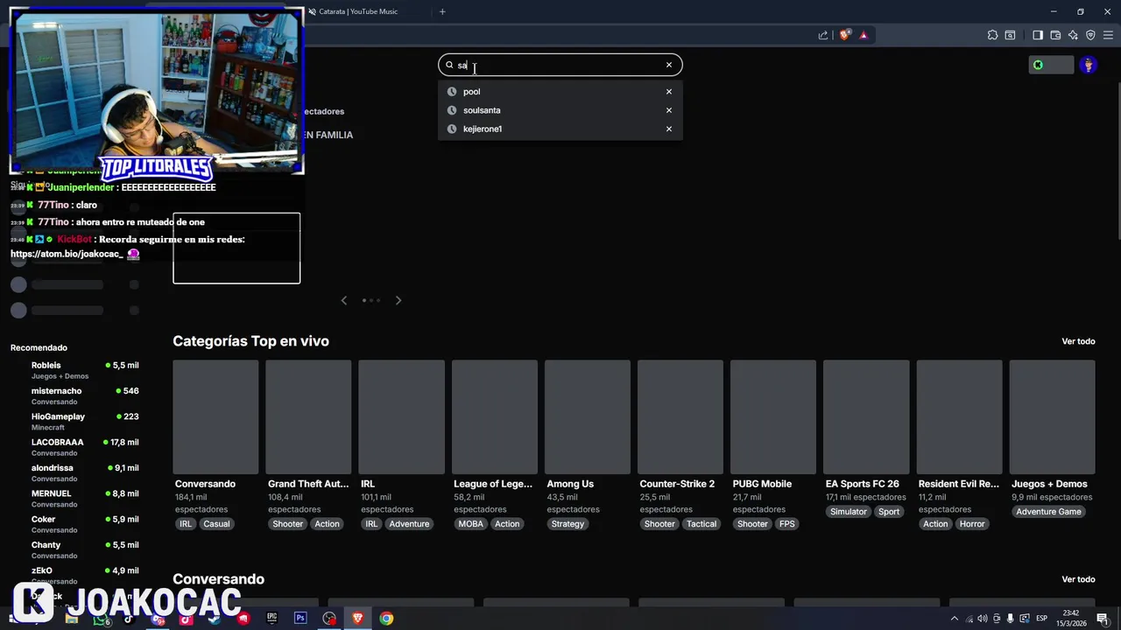Clear the search field with X

669,65
